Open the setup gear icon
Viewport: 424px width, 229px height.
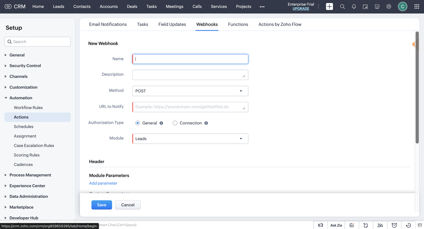389,6
